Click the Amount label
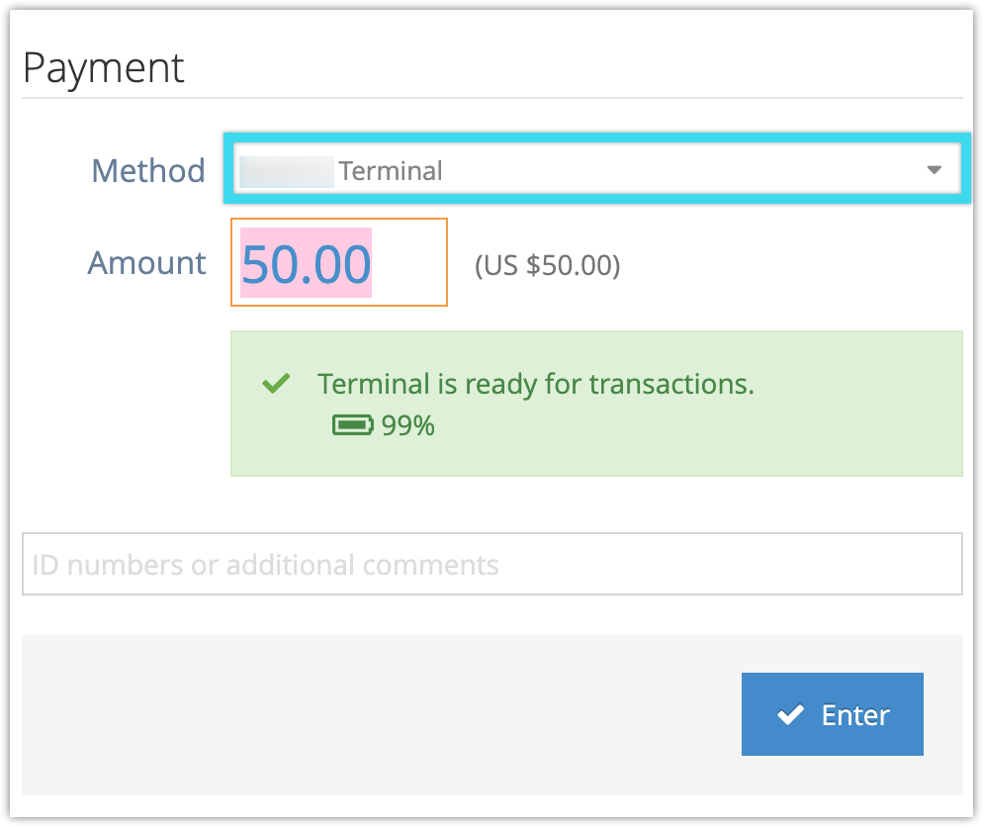The width and height of the screenshot is (983, 827). [x=146, y=263]
